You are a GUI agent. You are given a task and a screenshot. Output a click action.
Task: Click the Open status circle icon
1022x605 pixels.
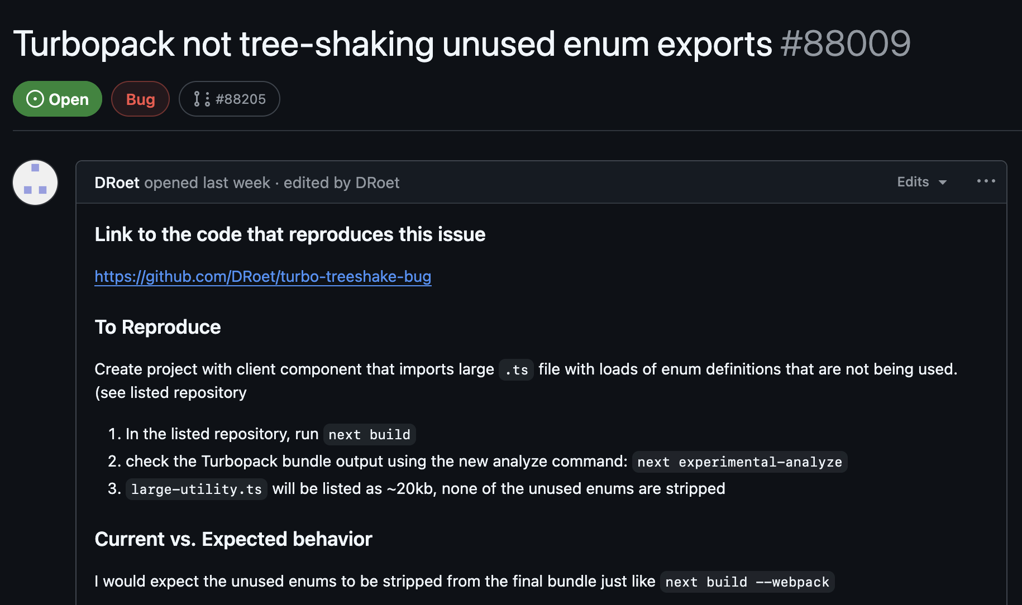(x=35, y=99)
